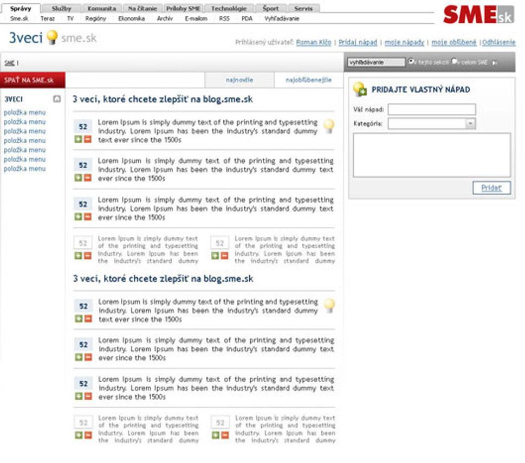Image resolution: width=525 pixels, height=463 pixels.
Task: Open the RSS sub-navigation item
Action: tap(224, 19)
